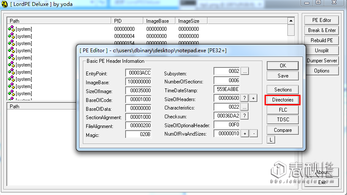Click the Path header in the lower module list
The width and height of the screenshot is (347, 195).
42,106
